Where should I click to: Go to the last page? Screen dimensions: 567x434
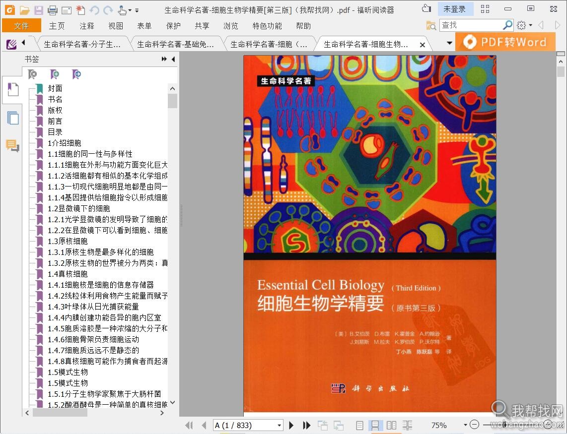pyautogui.click(x=306, y=426)
